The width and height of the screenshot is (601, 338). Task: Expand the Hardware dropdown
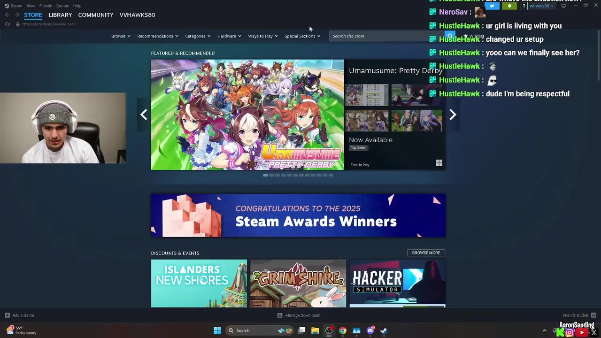coord(229,36)
